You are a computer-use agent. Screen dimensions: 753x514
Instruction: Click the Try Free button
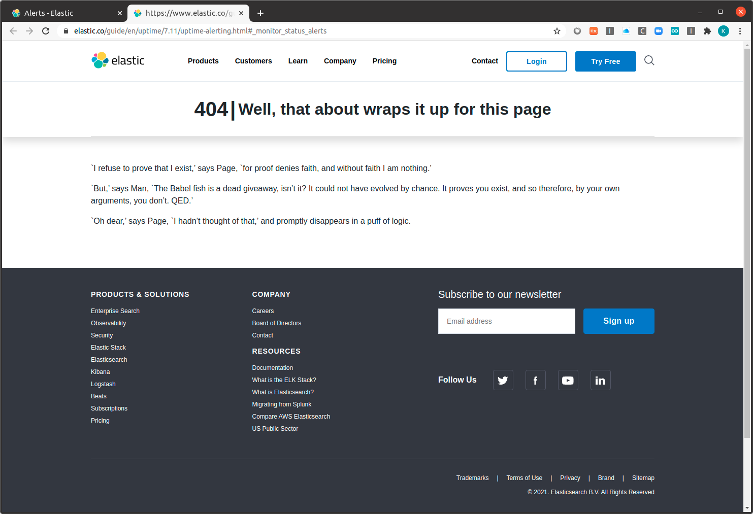605,61
